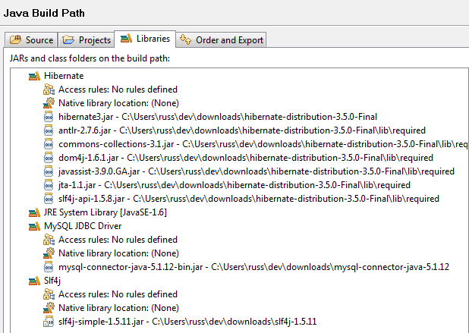
Task: Click the MySQL JDBC Driver library icon
Action: tap(34, 226)
